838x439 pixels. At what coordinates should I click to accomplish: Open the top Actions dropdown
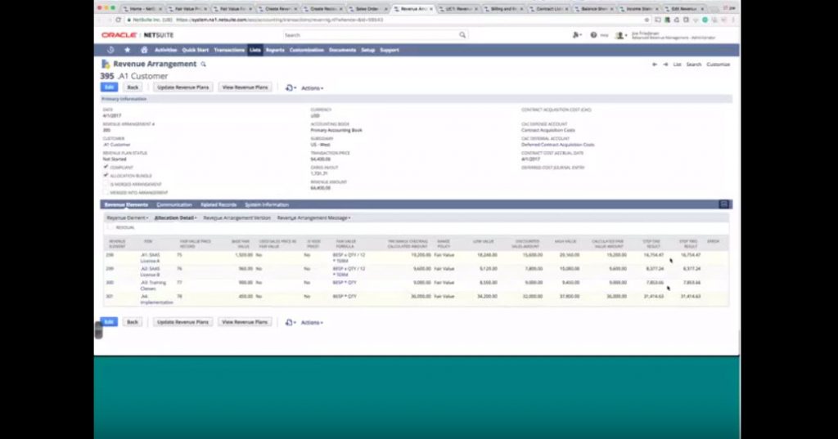pos(312,87)
